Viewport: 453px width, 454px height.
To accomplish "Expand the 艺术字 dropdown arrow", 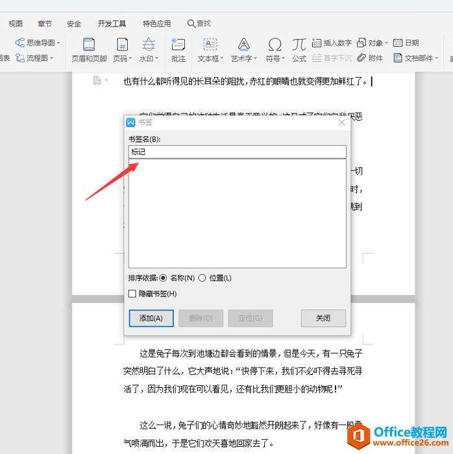I will tap(255, 58).
